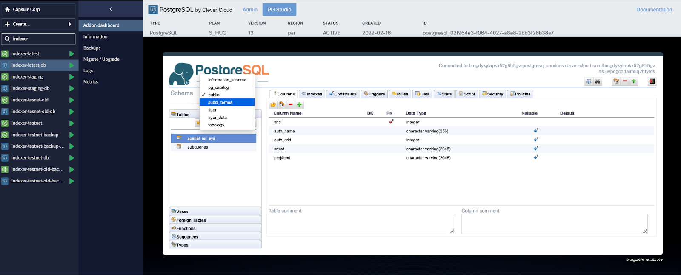Click the green plus add-column icon
The height and width of the screenshot is (275, 681).
click(299, 104)
